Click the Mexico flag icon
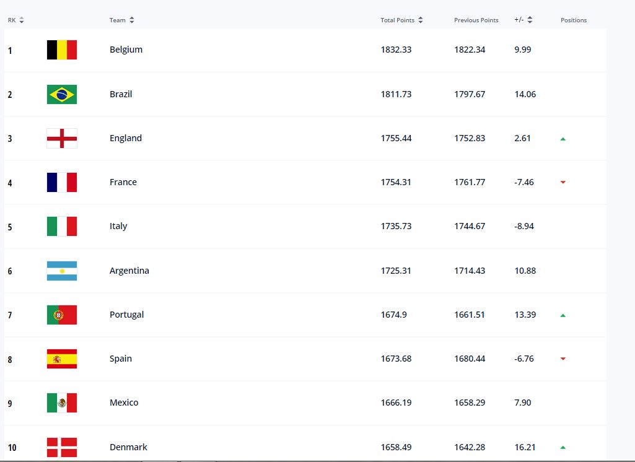The image size is (635, 462). tap(61, 403)
